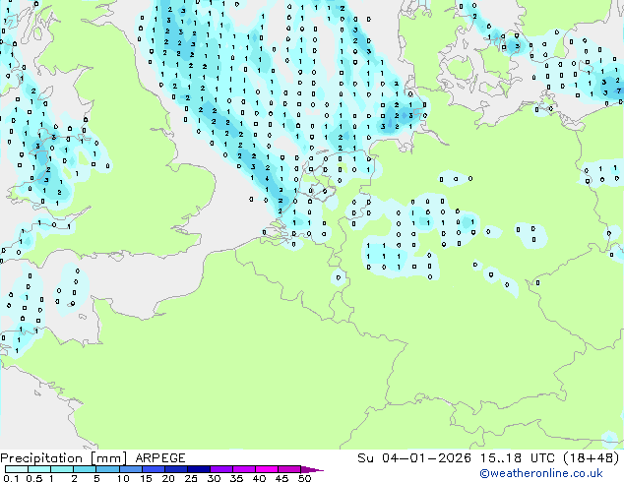Click the '0.1' legend scale label
Image resolution: width=624 pixels, height=482 pixels.
(10, 478)
